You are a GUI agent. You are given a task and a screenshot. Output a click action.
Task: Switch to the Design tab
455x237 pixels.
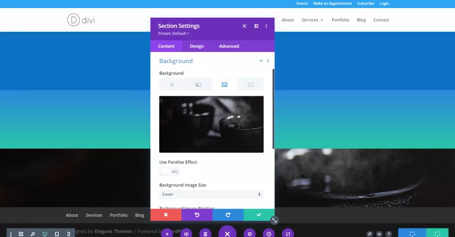coord(197,46)
